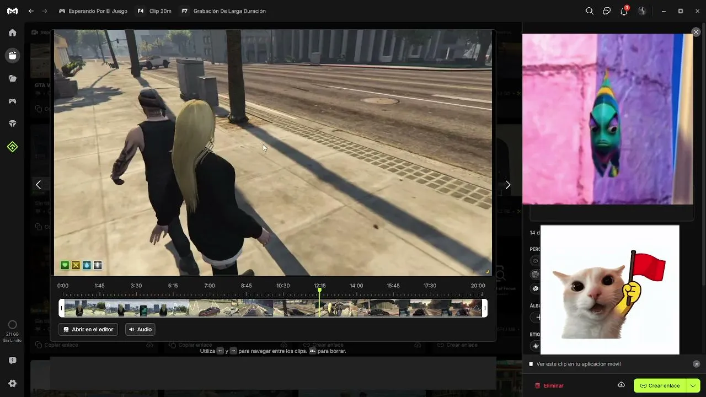This screenshot has height=397, width=706.
Task: Open the settings gear in the sidebar
Action: pyautogui.click(x=12, y=383)
